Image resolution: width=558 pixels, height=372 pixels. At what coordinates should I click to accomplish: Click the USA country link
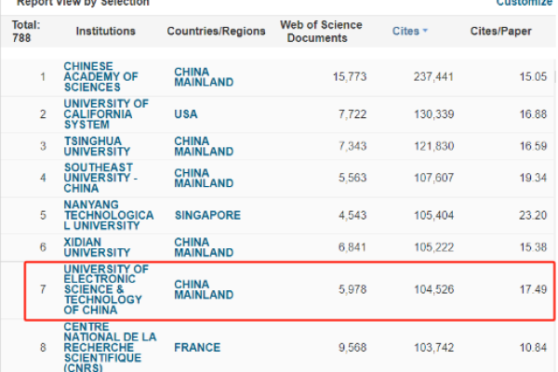click(186, 114)
